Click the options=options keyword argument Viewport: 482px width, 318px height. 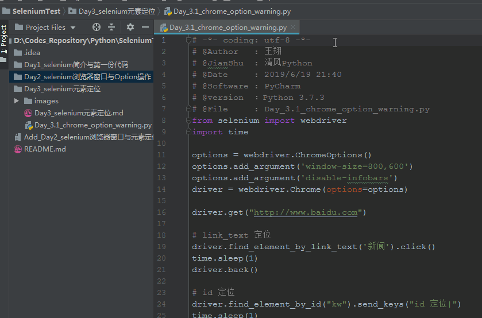pyautogui.click(x=365, y=189)
